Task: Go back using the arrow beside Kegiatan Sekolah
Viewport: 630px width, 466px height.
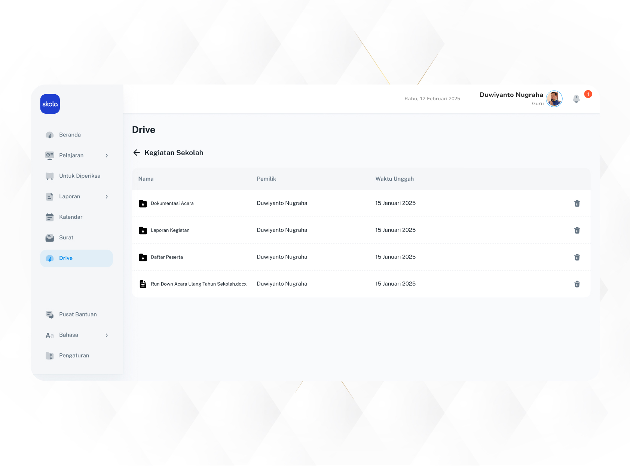Action: point(137,153)
